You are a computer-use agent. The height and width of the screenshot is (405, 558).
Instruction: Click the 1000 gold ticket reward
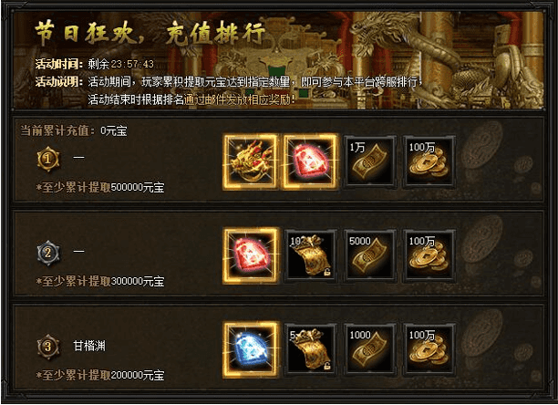click(x=369, y=350)
